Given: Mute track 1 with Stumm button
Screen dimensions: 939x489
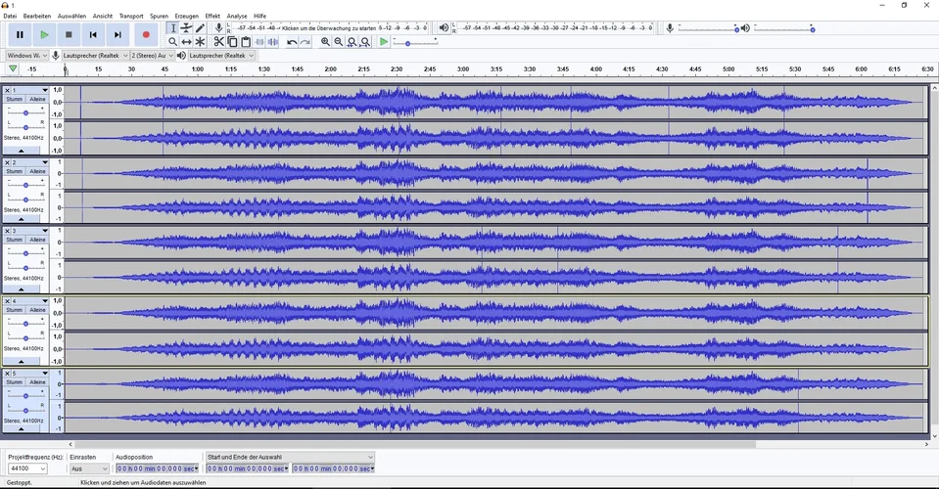Looking at the screenshot, I should click(14, 100).
